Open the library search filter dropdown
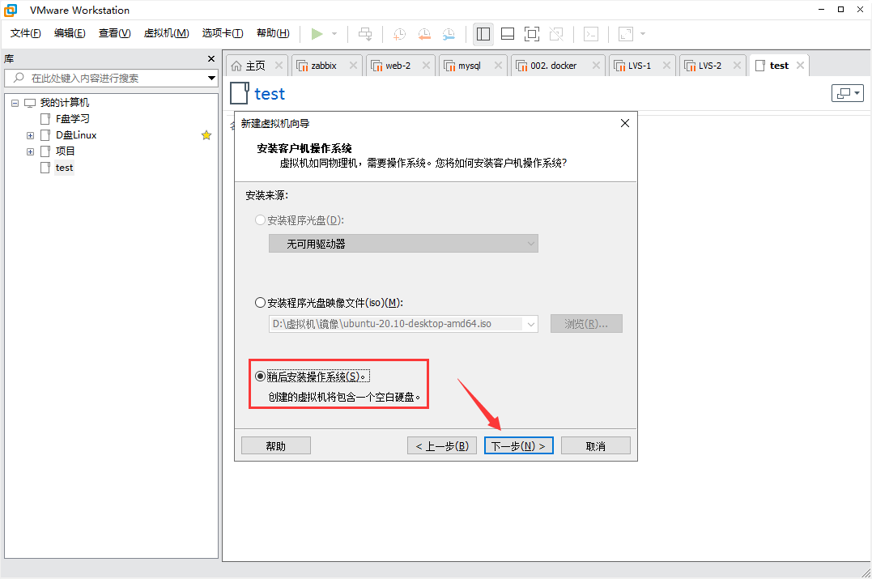The image size is (872, 579). tap(212, 78)
